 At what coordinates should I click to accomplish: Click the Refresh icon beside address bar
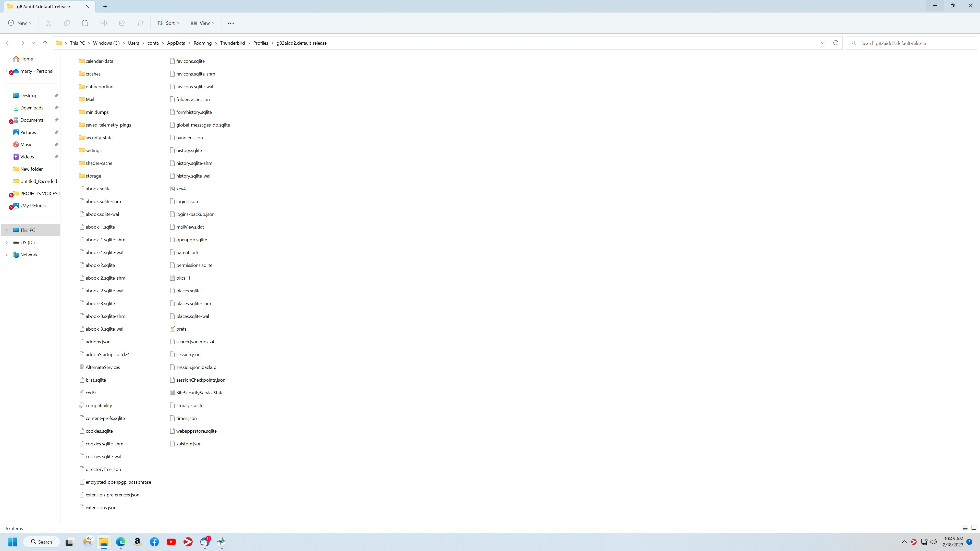point(836,43)
